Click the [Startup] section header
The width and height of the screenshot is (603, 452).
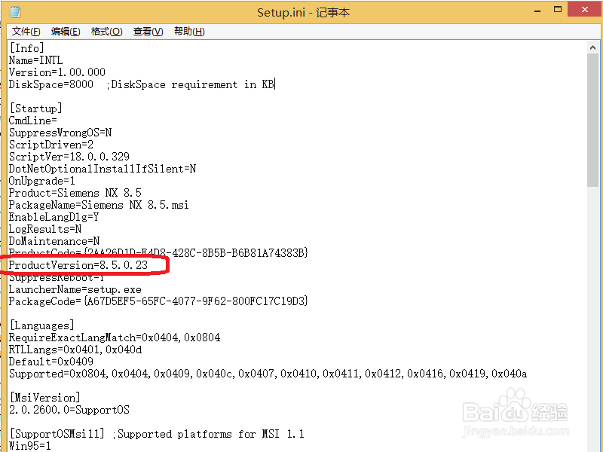pyautogui.click(x=35, y=108)
